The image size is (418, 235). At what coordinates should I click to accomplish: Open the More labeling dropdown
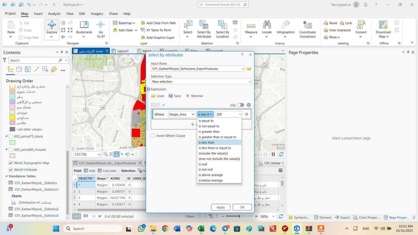click(x=332, y=37)
